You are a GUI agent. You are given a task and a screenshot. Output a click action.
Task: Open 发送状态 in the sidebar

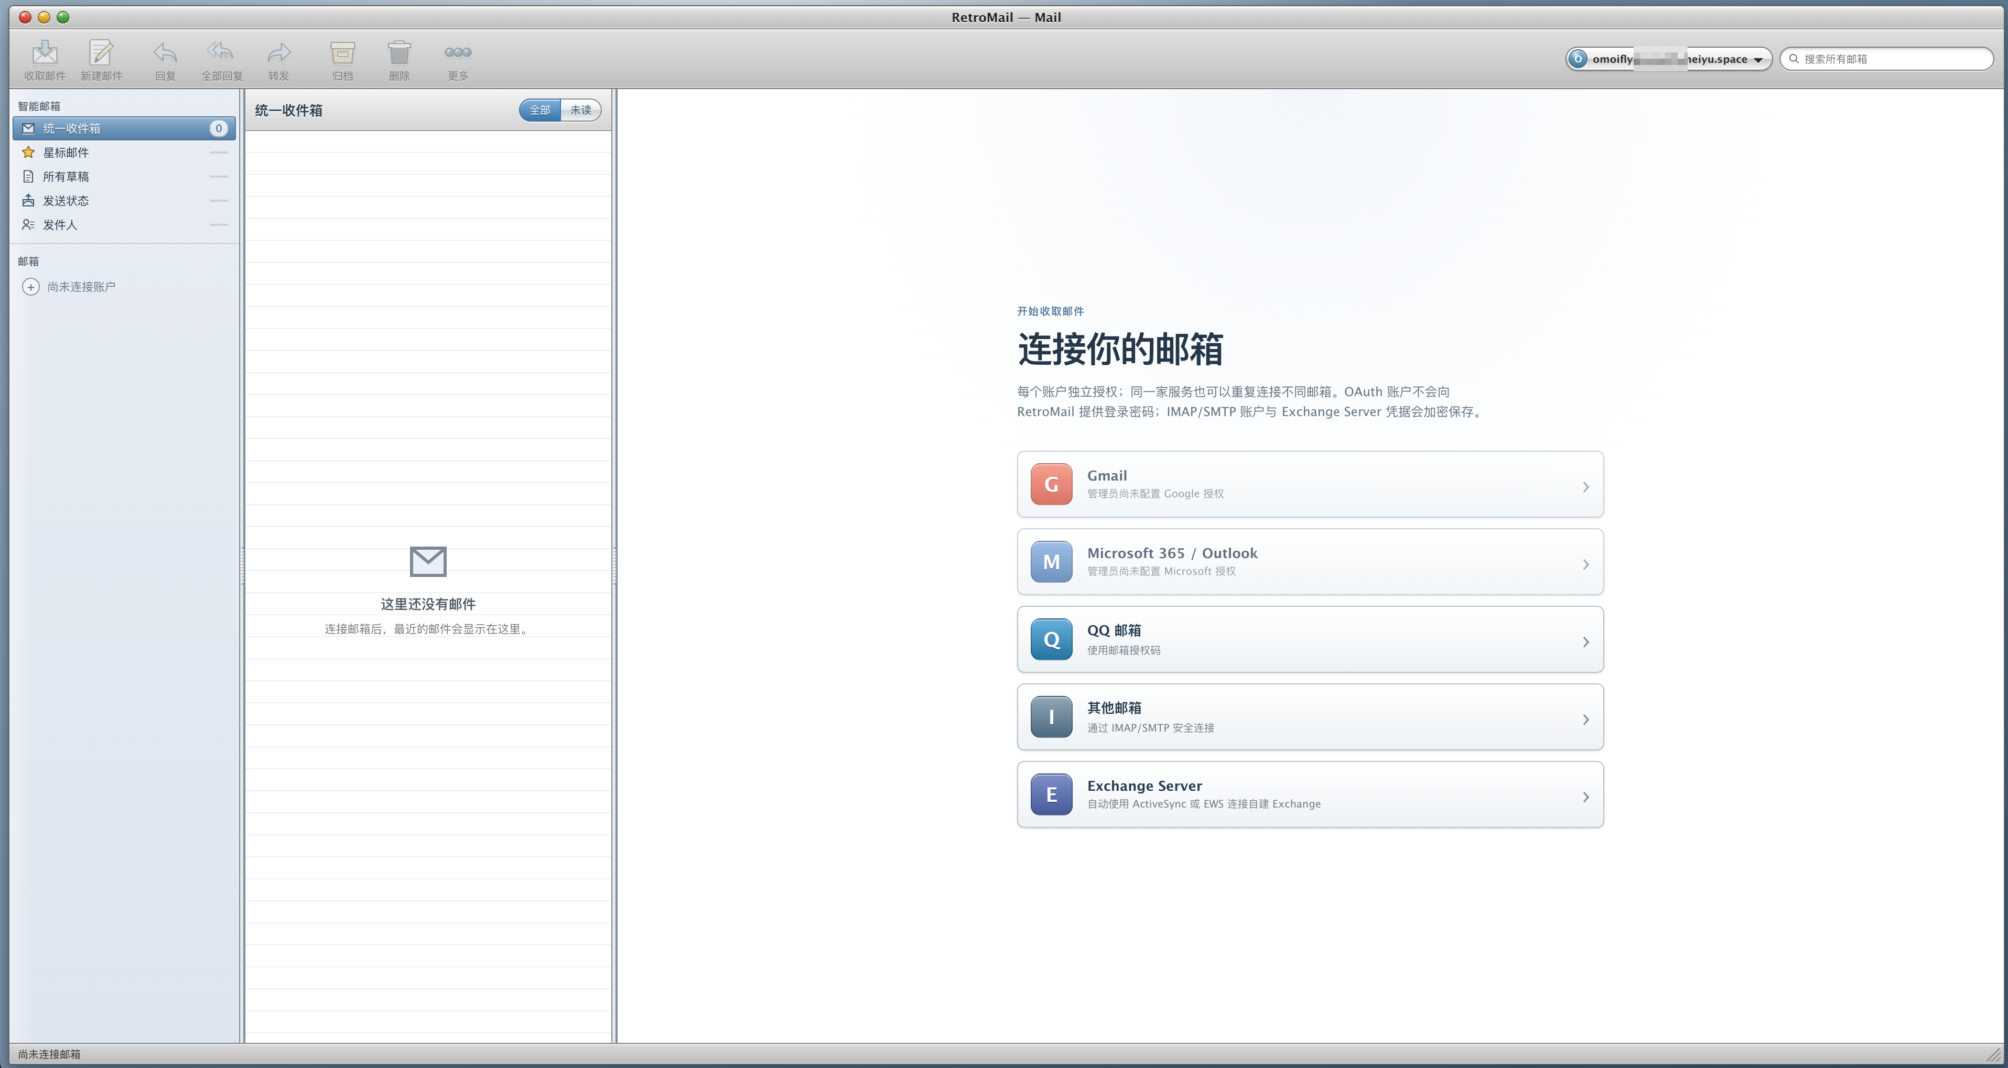(x=124, y=201)
